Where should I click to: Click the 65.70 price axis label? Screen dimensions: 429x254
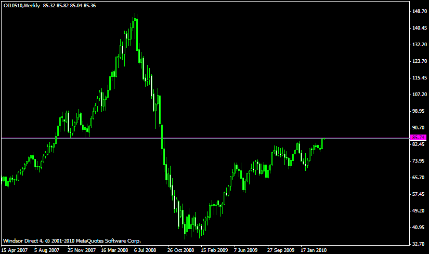pos(419,178)
